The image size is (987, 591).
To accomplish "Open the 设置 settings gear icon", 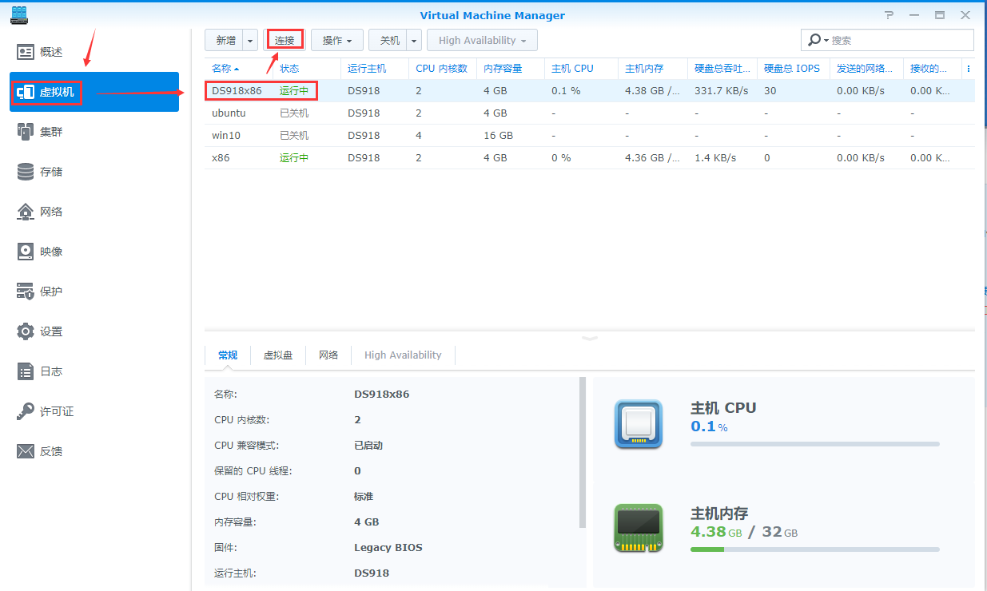I will [x=26, y=331].
